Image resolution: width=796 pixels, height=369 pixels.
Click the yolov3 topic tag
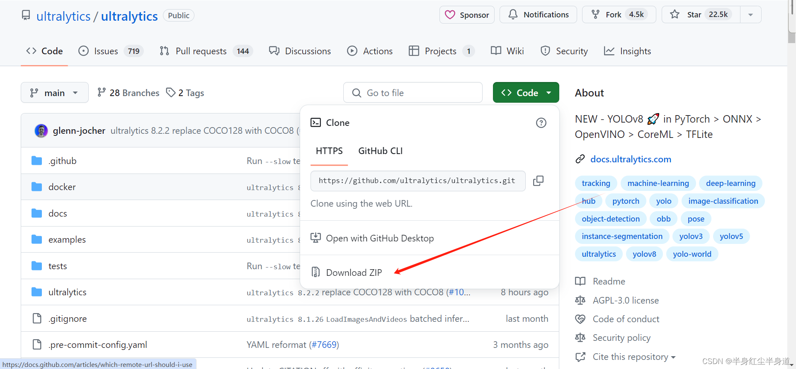point(691,236)
